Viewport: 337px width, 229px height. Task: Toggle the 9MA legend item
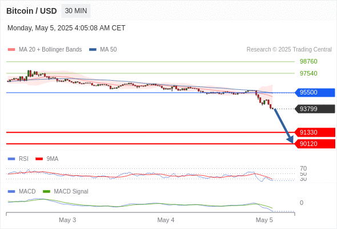pos(47,159)
